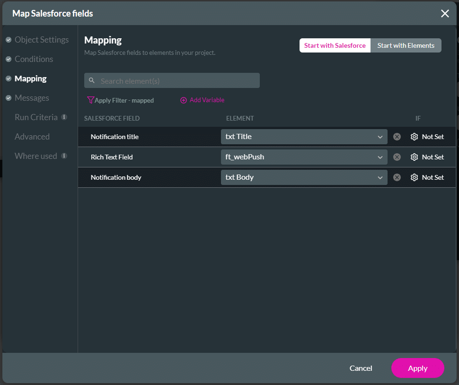
Task: Apply the Salesforce field mapping
Action: (x=417, y=368)
